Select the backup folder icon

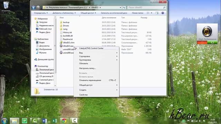point(61,22)
